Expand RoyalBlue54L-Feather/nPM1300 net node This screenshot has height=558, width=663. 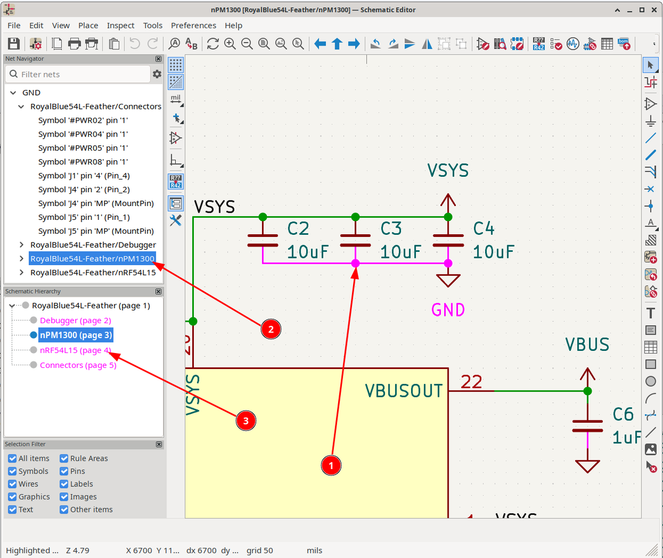tap(22, 259)
